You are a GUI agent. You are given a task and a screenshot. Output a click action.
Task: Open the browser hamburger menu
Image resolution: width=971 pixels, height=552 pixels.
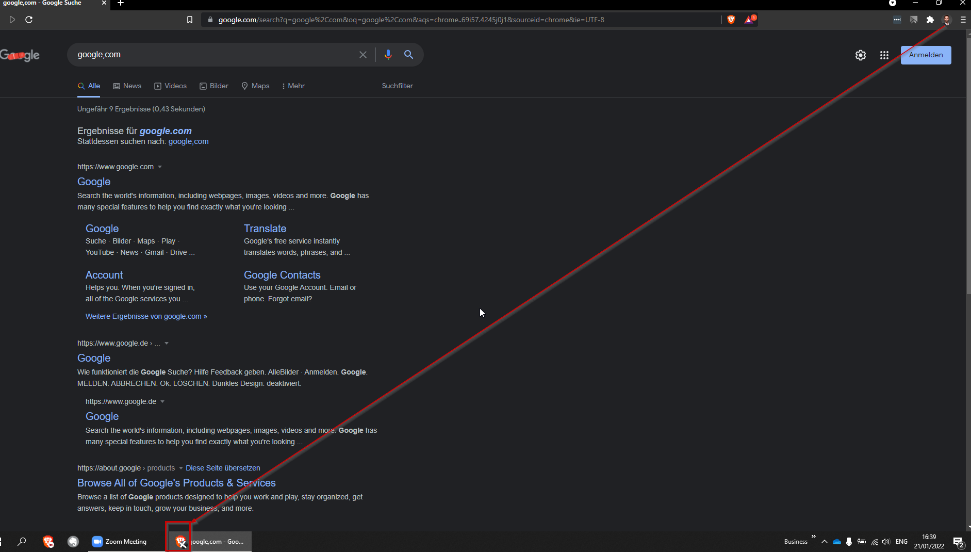tap(962, 20)
